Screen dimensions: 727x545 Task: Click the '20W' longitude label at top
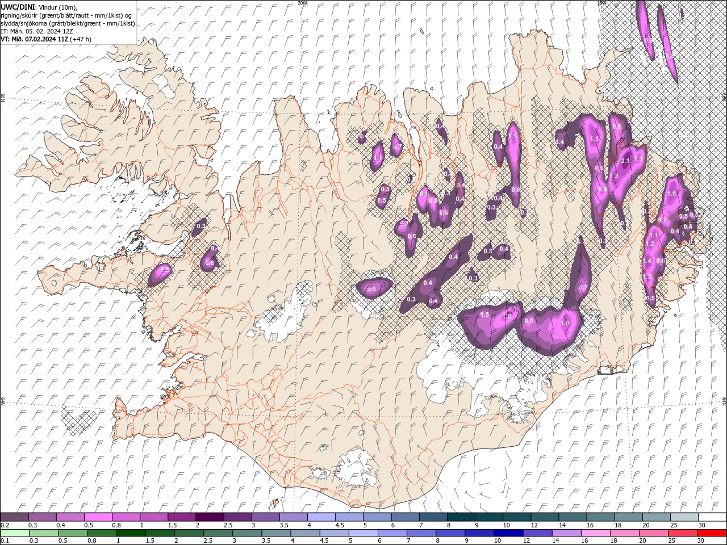[302, 3]
